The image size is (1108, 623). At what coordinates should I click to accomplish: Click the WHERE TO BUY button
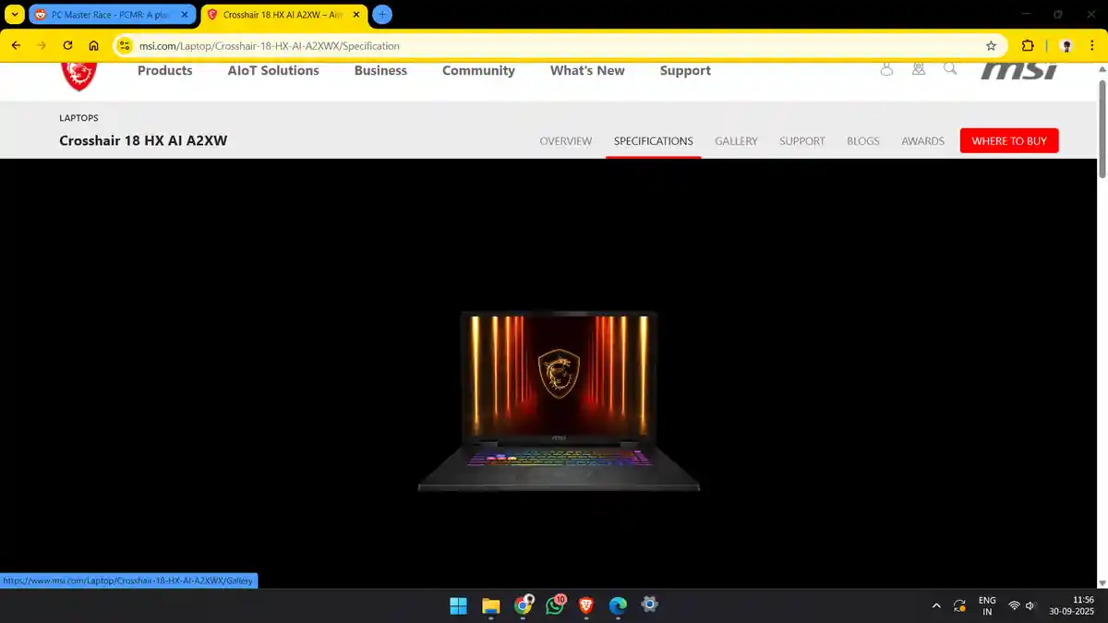tap(1008, 141)
